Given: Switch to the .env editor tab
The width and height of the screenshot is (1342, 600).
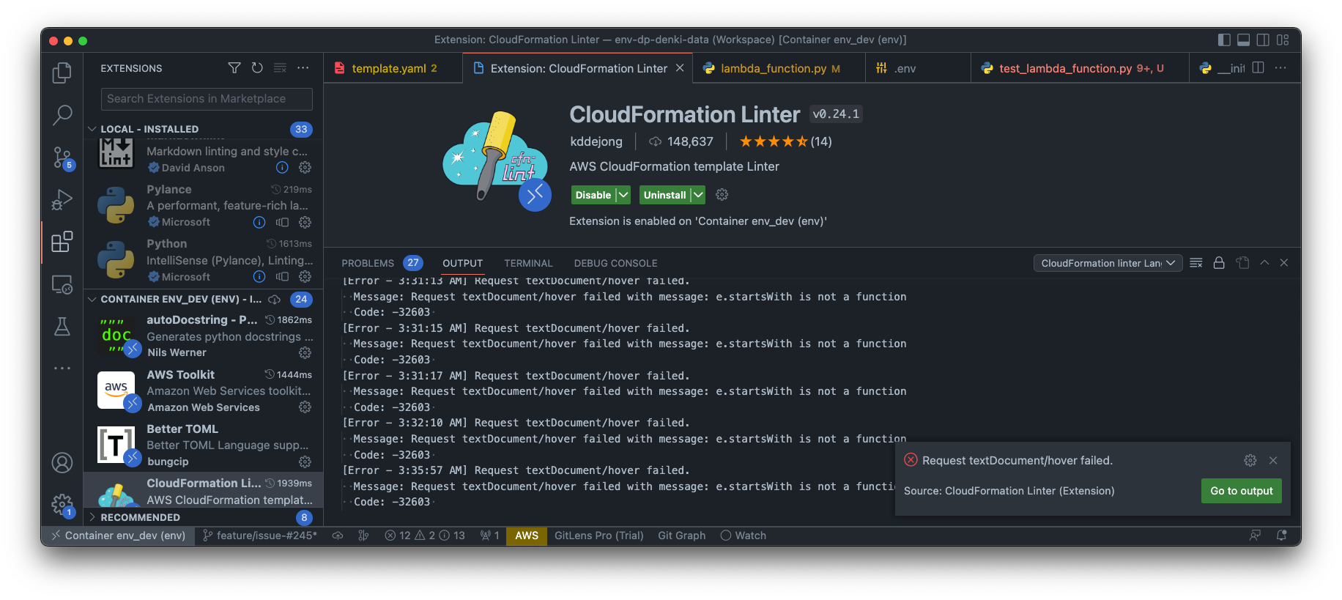Looking at the screenshot, I should [918, 68].
